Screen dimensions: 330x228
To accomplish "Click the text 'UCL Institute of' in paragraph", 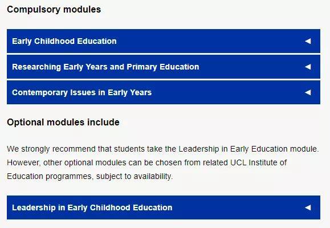I will point(258,162).
